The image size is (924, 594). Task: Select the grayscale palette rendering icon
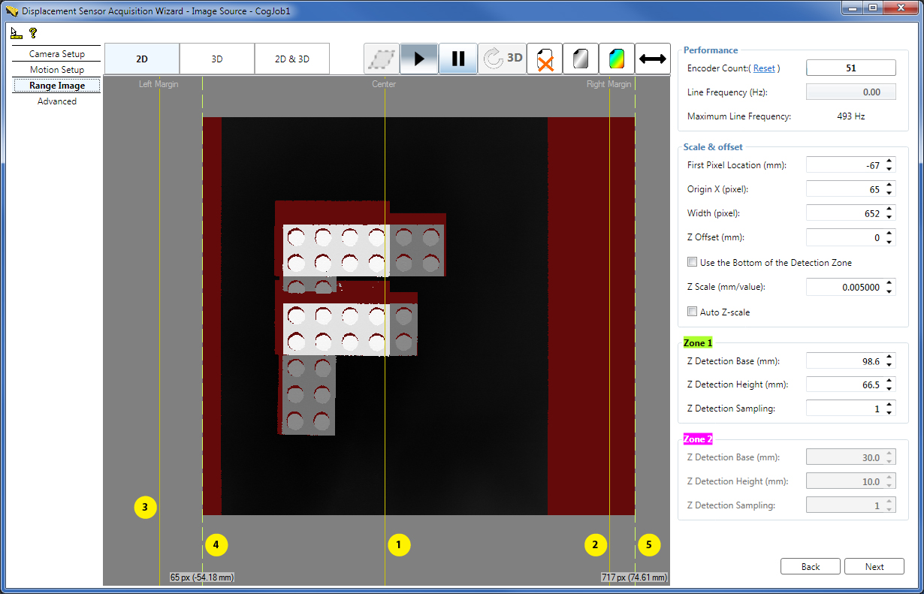tap(581, 59)
